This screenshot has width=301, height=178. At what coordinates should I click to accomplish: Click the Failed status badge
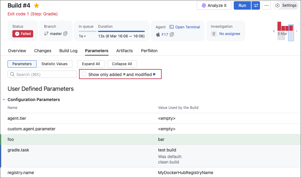[23, 34]
